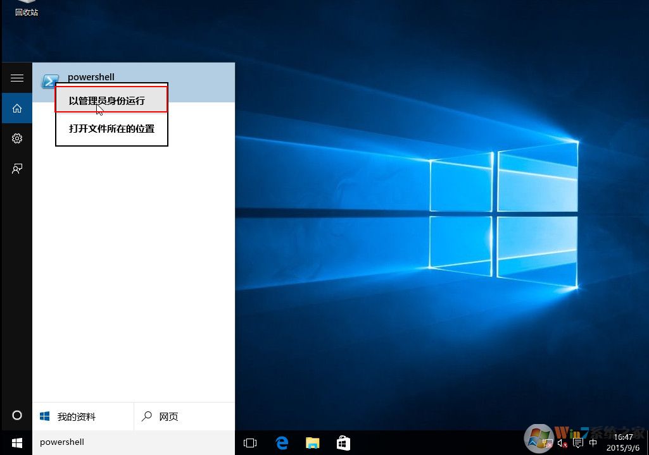Open the Action Center notification icon
This screenshot has height=455, width=649.
(577, 443)
